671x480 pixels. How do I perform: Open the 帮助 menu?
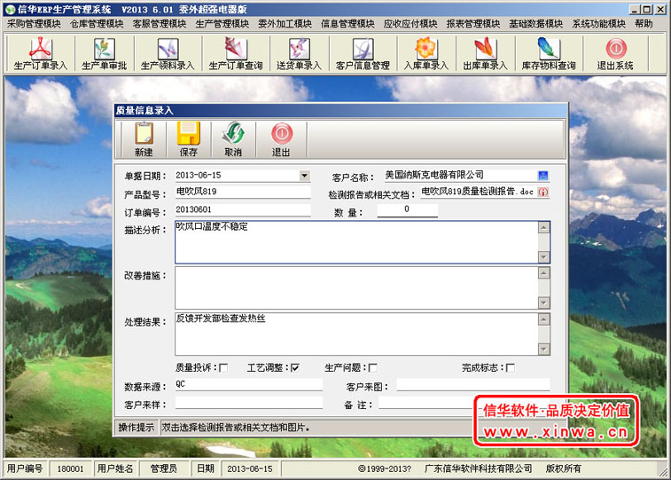(x=644, y=24)
